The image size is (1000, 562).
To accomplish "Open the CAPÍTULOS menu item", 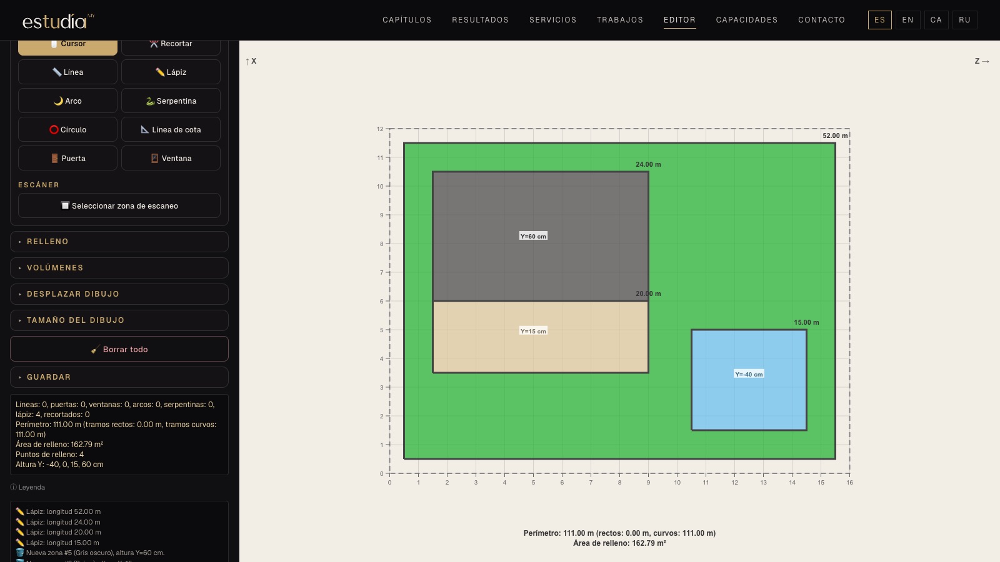I will coord(407,20).
